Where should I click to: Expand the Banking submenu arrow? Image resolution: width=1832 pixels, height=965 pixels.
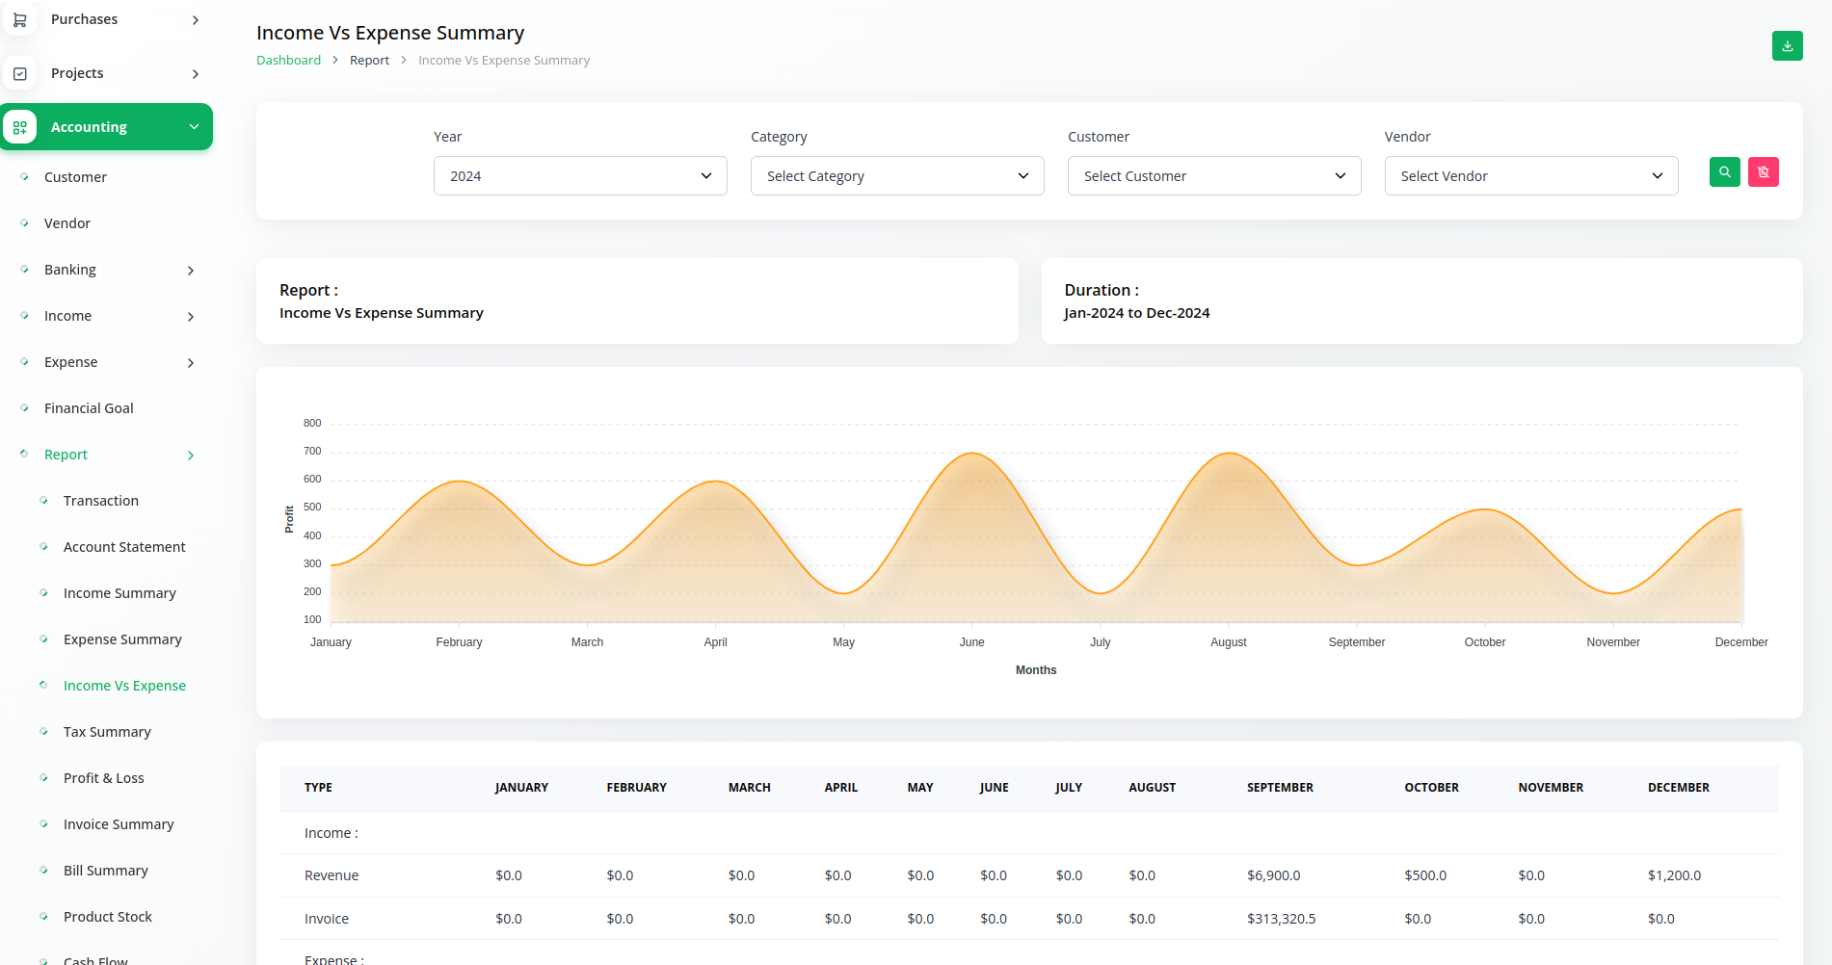[191, 271]
